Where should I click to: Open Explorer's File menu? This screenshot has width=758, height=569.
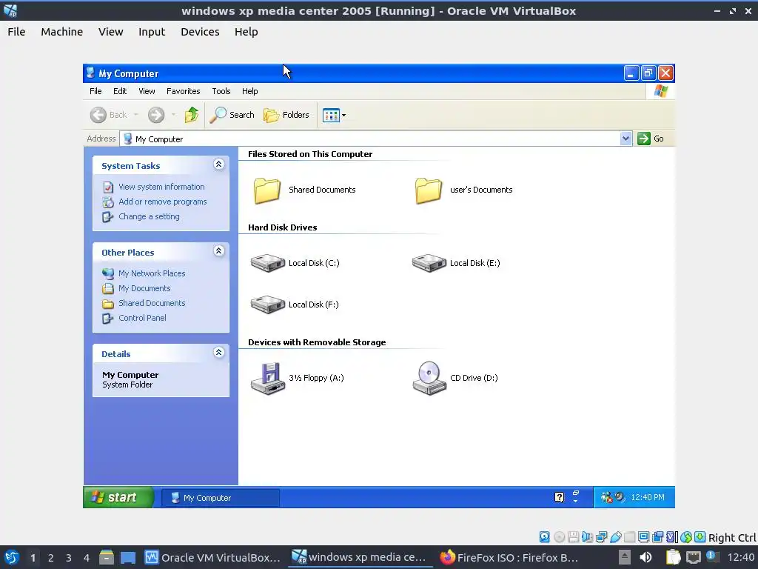tap(95, 91)
